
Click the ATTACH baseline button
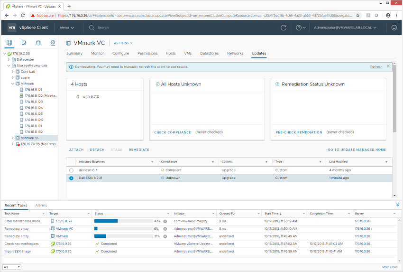(76, 150)
